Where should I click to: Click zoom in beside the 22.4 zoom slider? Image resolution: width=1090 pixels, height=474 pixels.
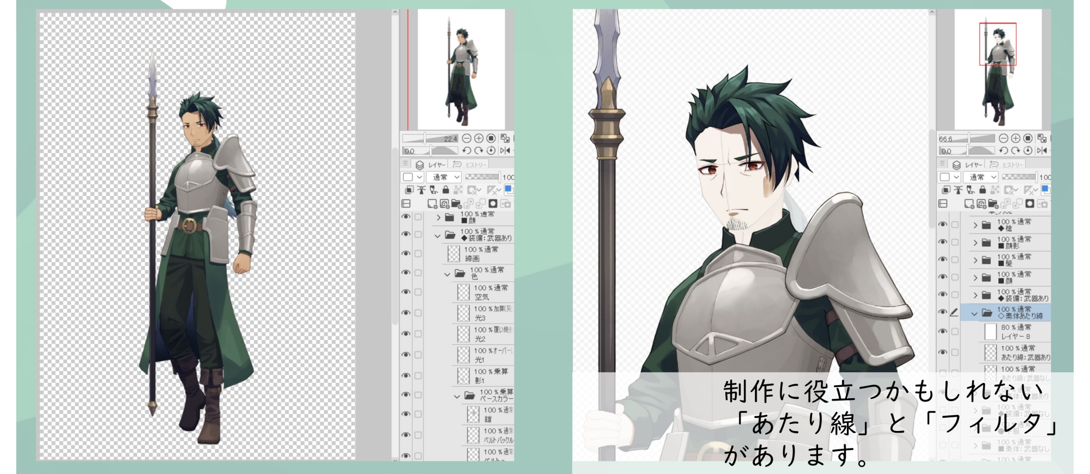coord(479,138)
